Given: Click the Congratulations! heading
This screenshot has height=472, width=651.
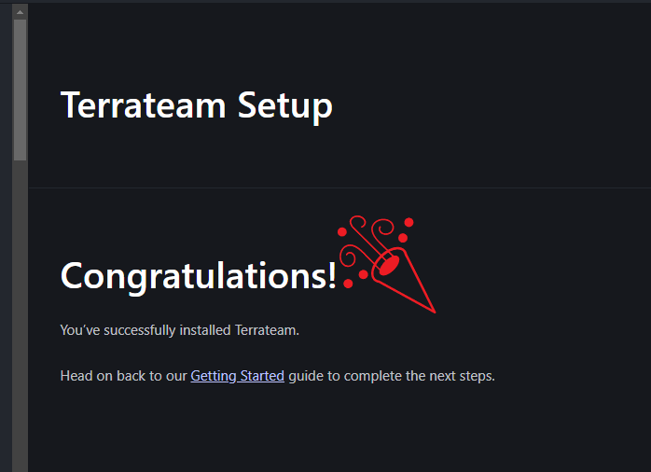Looking at the screenshot, I should point(199,276).
